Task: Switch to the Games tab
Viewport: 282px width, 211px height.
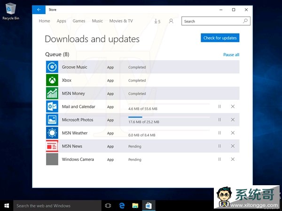Action: pyautogui.click(x=79, y=21)
